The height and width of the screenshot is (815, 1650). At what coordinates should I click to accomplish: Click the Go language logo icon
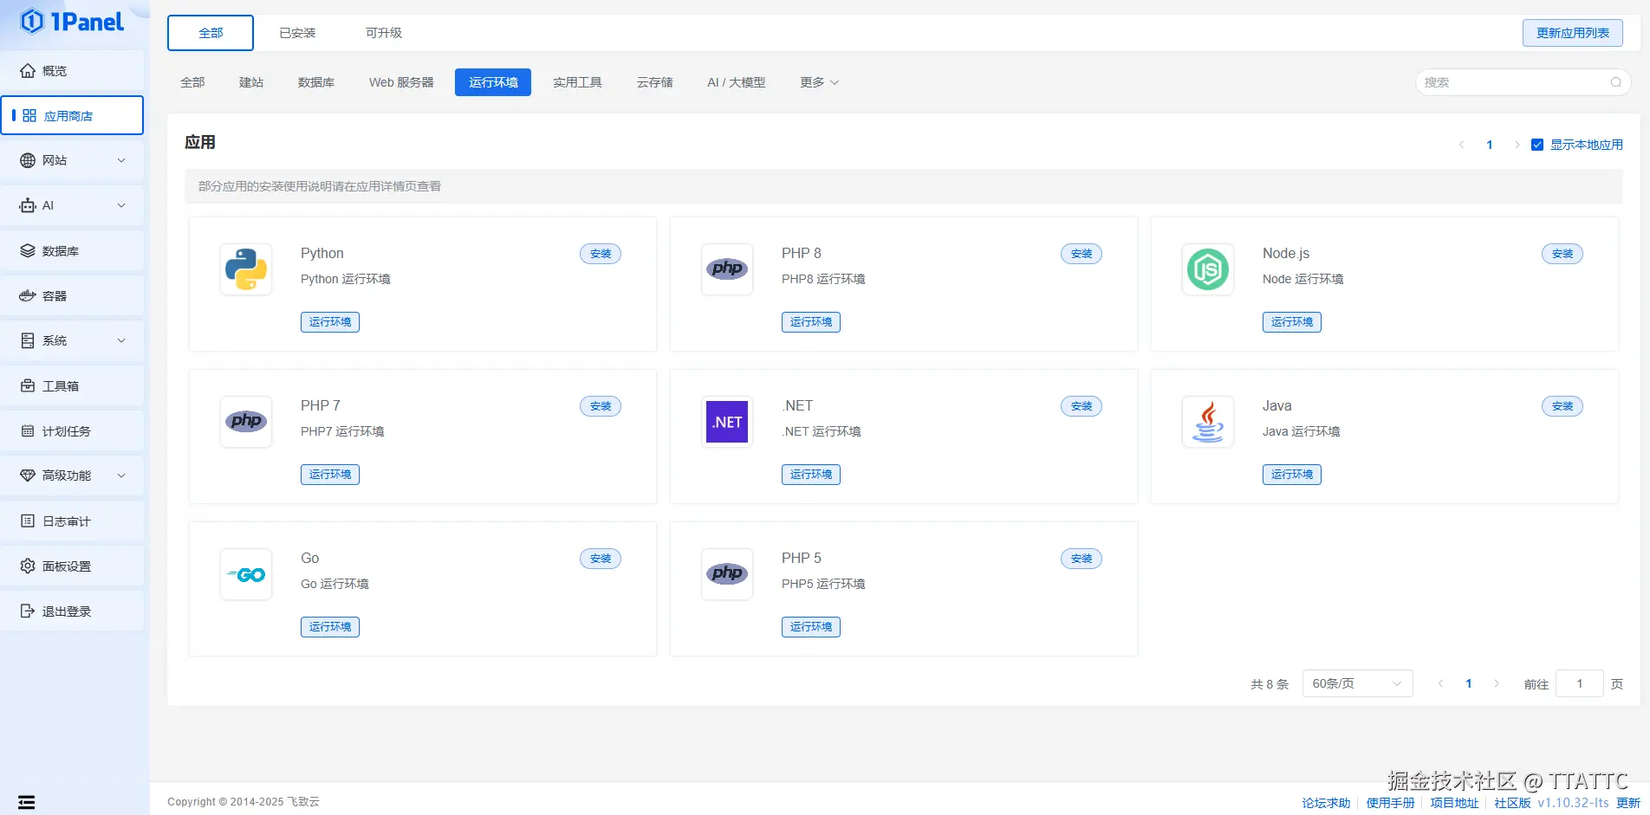(246, 574)
